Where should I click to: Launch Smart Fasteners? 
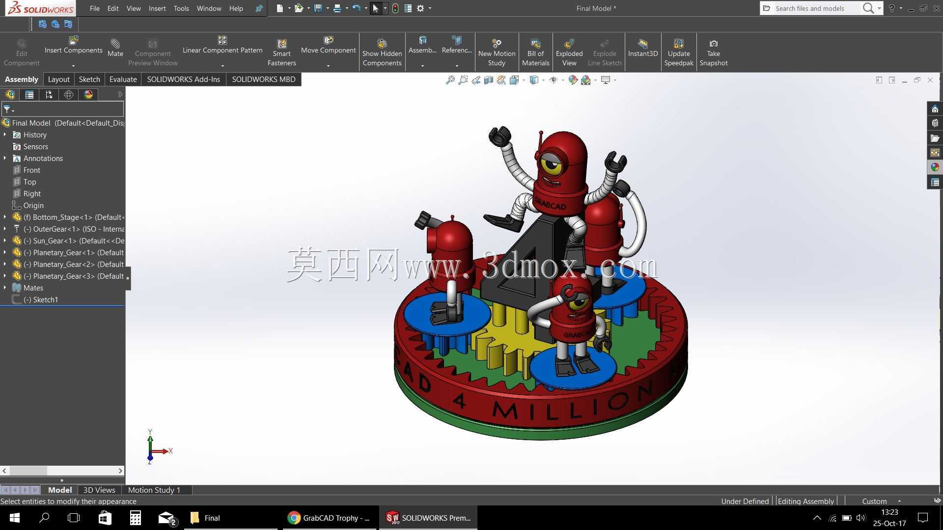click(282, 53)
